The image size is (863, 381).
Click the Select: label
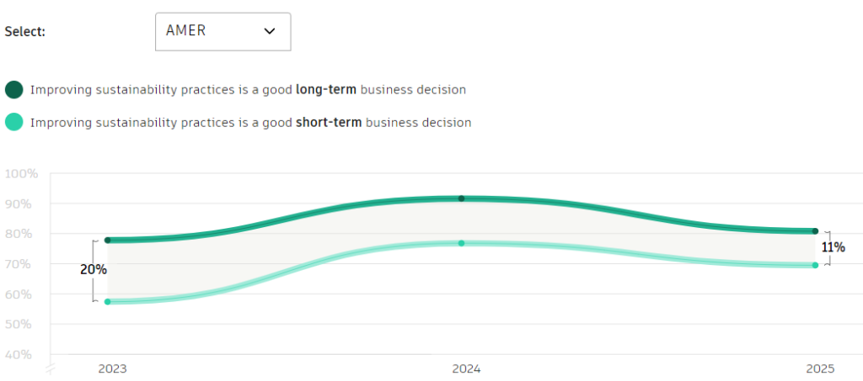pyautogui.click(x=25, y=31)
